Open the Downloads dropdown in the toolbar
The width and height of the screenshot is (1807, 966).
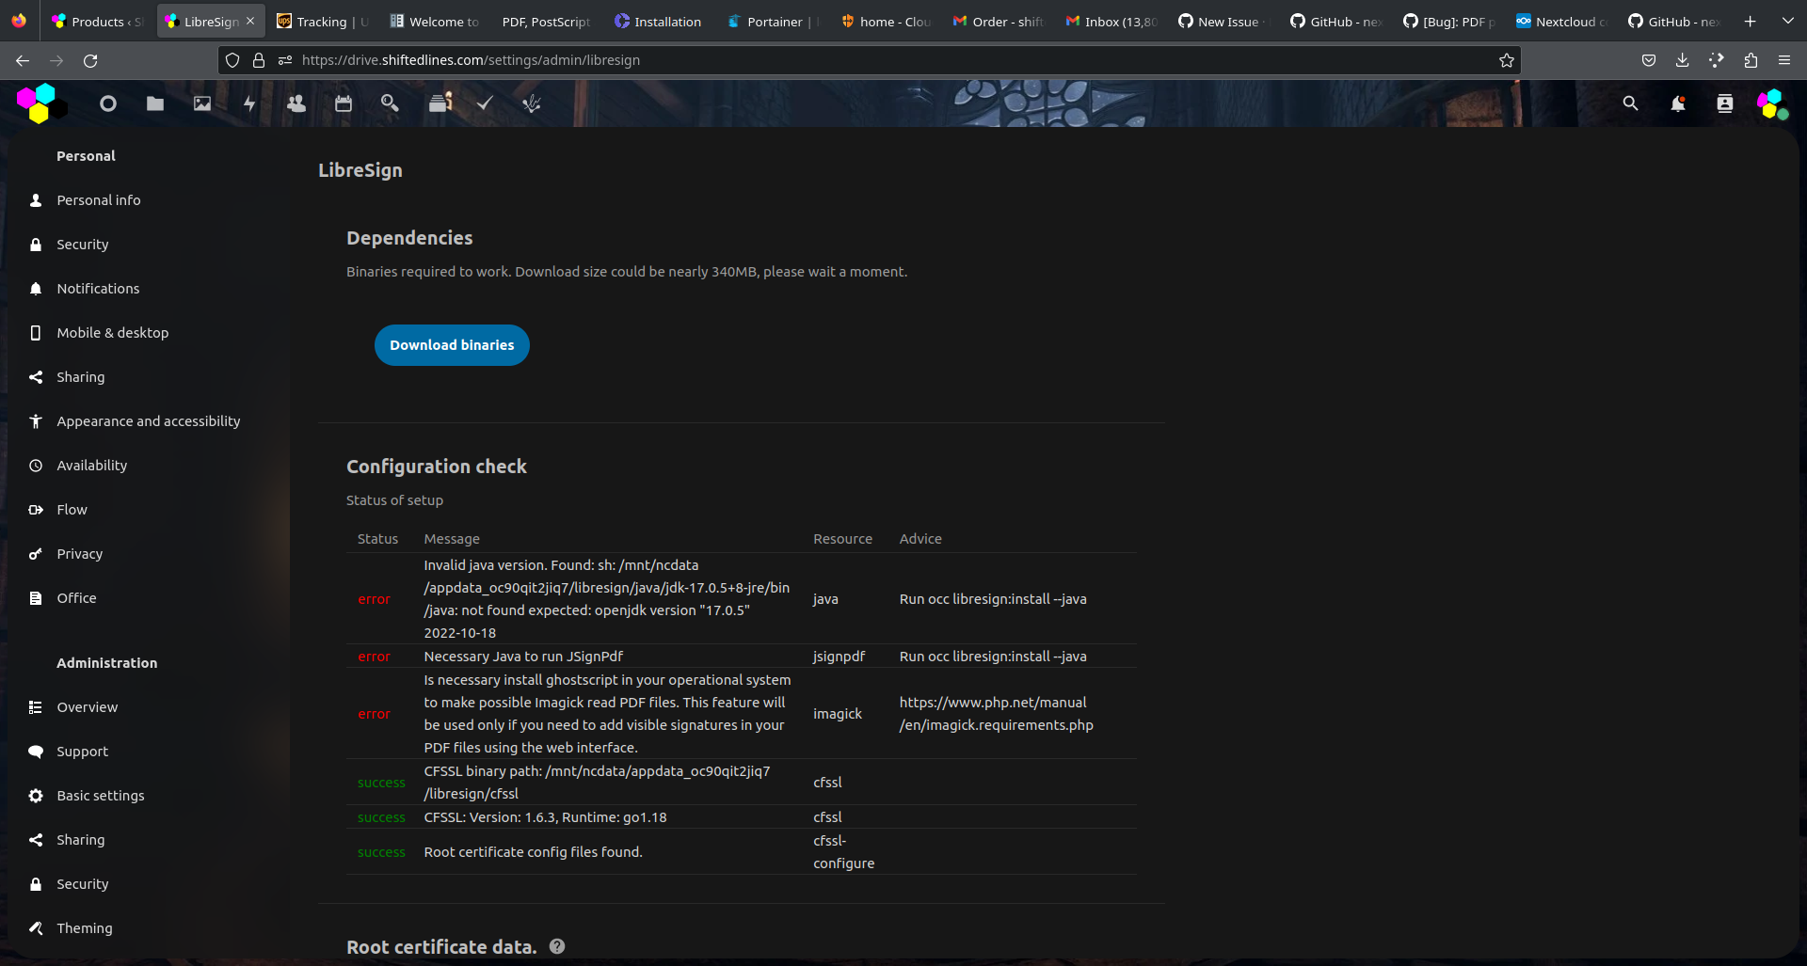(x=1681, y=60)
